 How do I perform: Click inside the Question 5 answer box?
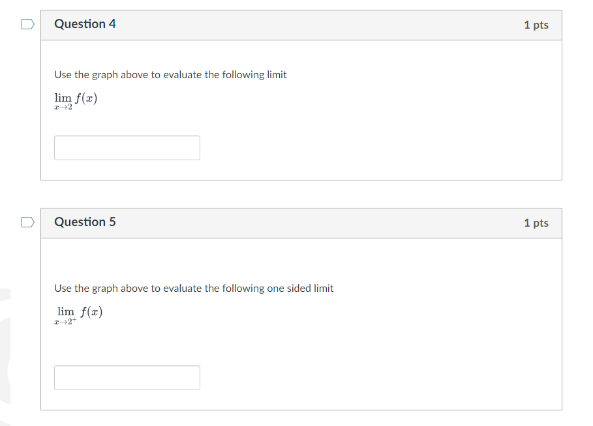pos(127,378)
